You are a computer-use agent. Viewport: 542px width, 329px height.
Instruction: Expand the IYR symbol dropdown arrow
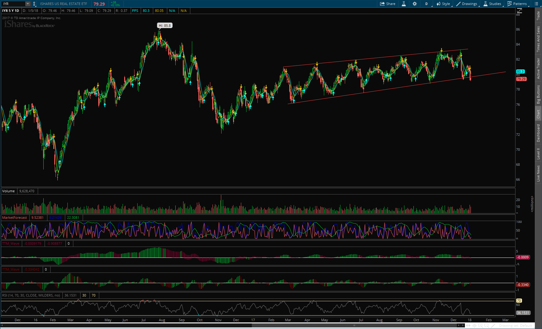click(x=27, y=4)
